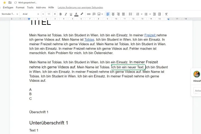Image resolution: width=201 pixels, height=134 pixels.
Task: Open the Format menu
Action: click(x=20, y=7)
